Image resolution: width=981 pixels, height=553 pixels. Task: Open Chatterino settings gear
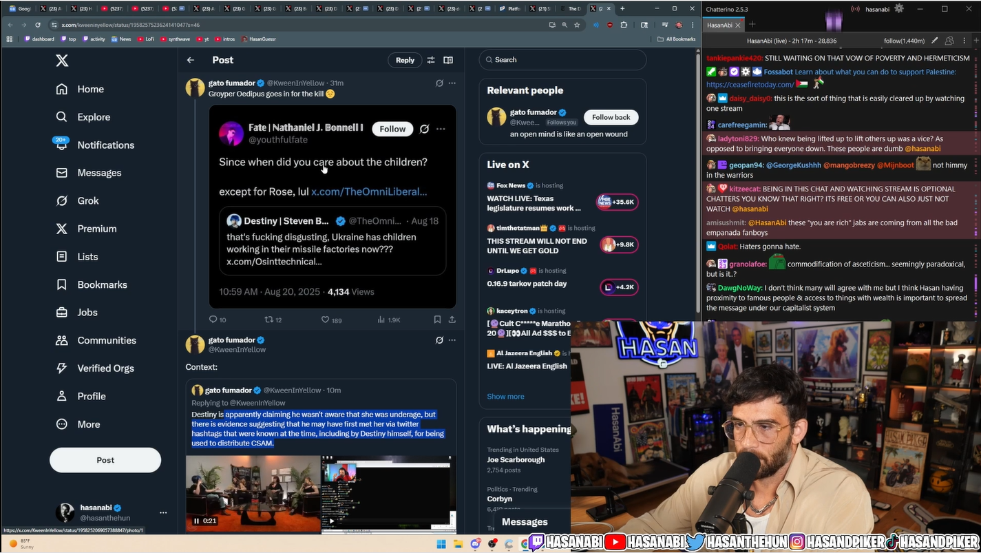point(898,8)
